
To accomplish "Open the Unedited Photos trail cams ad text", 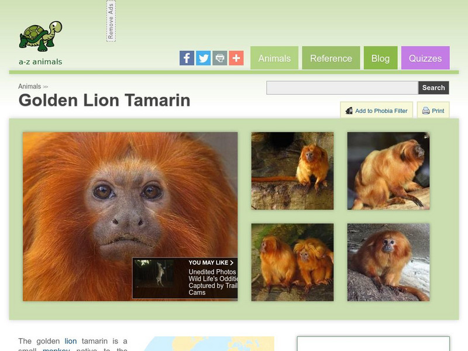I will pos(213,282).
